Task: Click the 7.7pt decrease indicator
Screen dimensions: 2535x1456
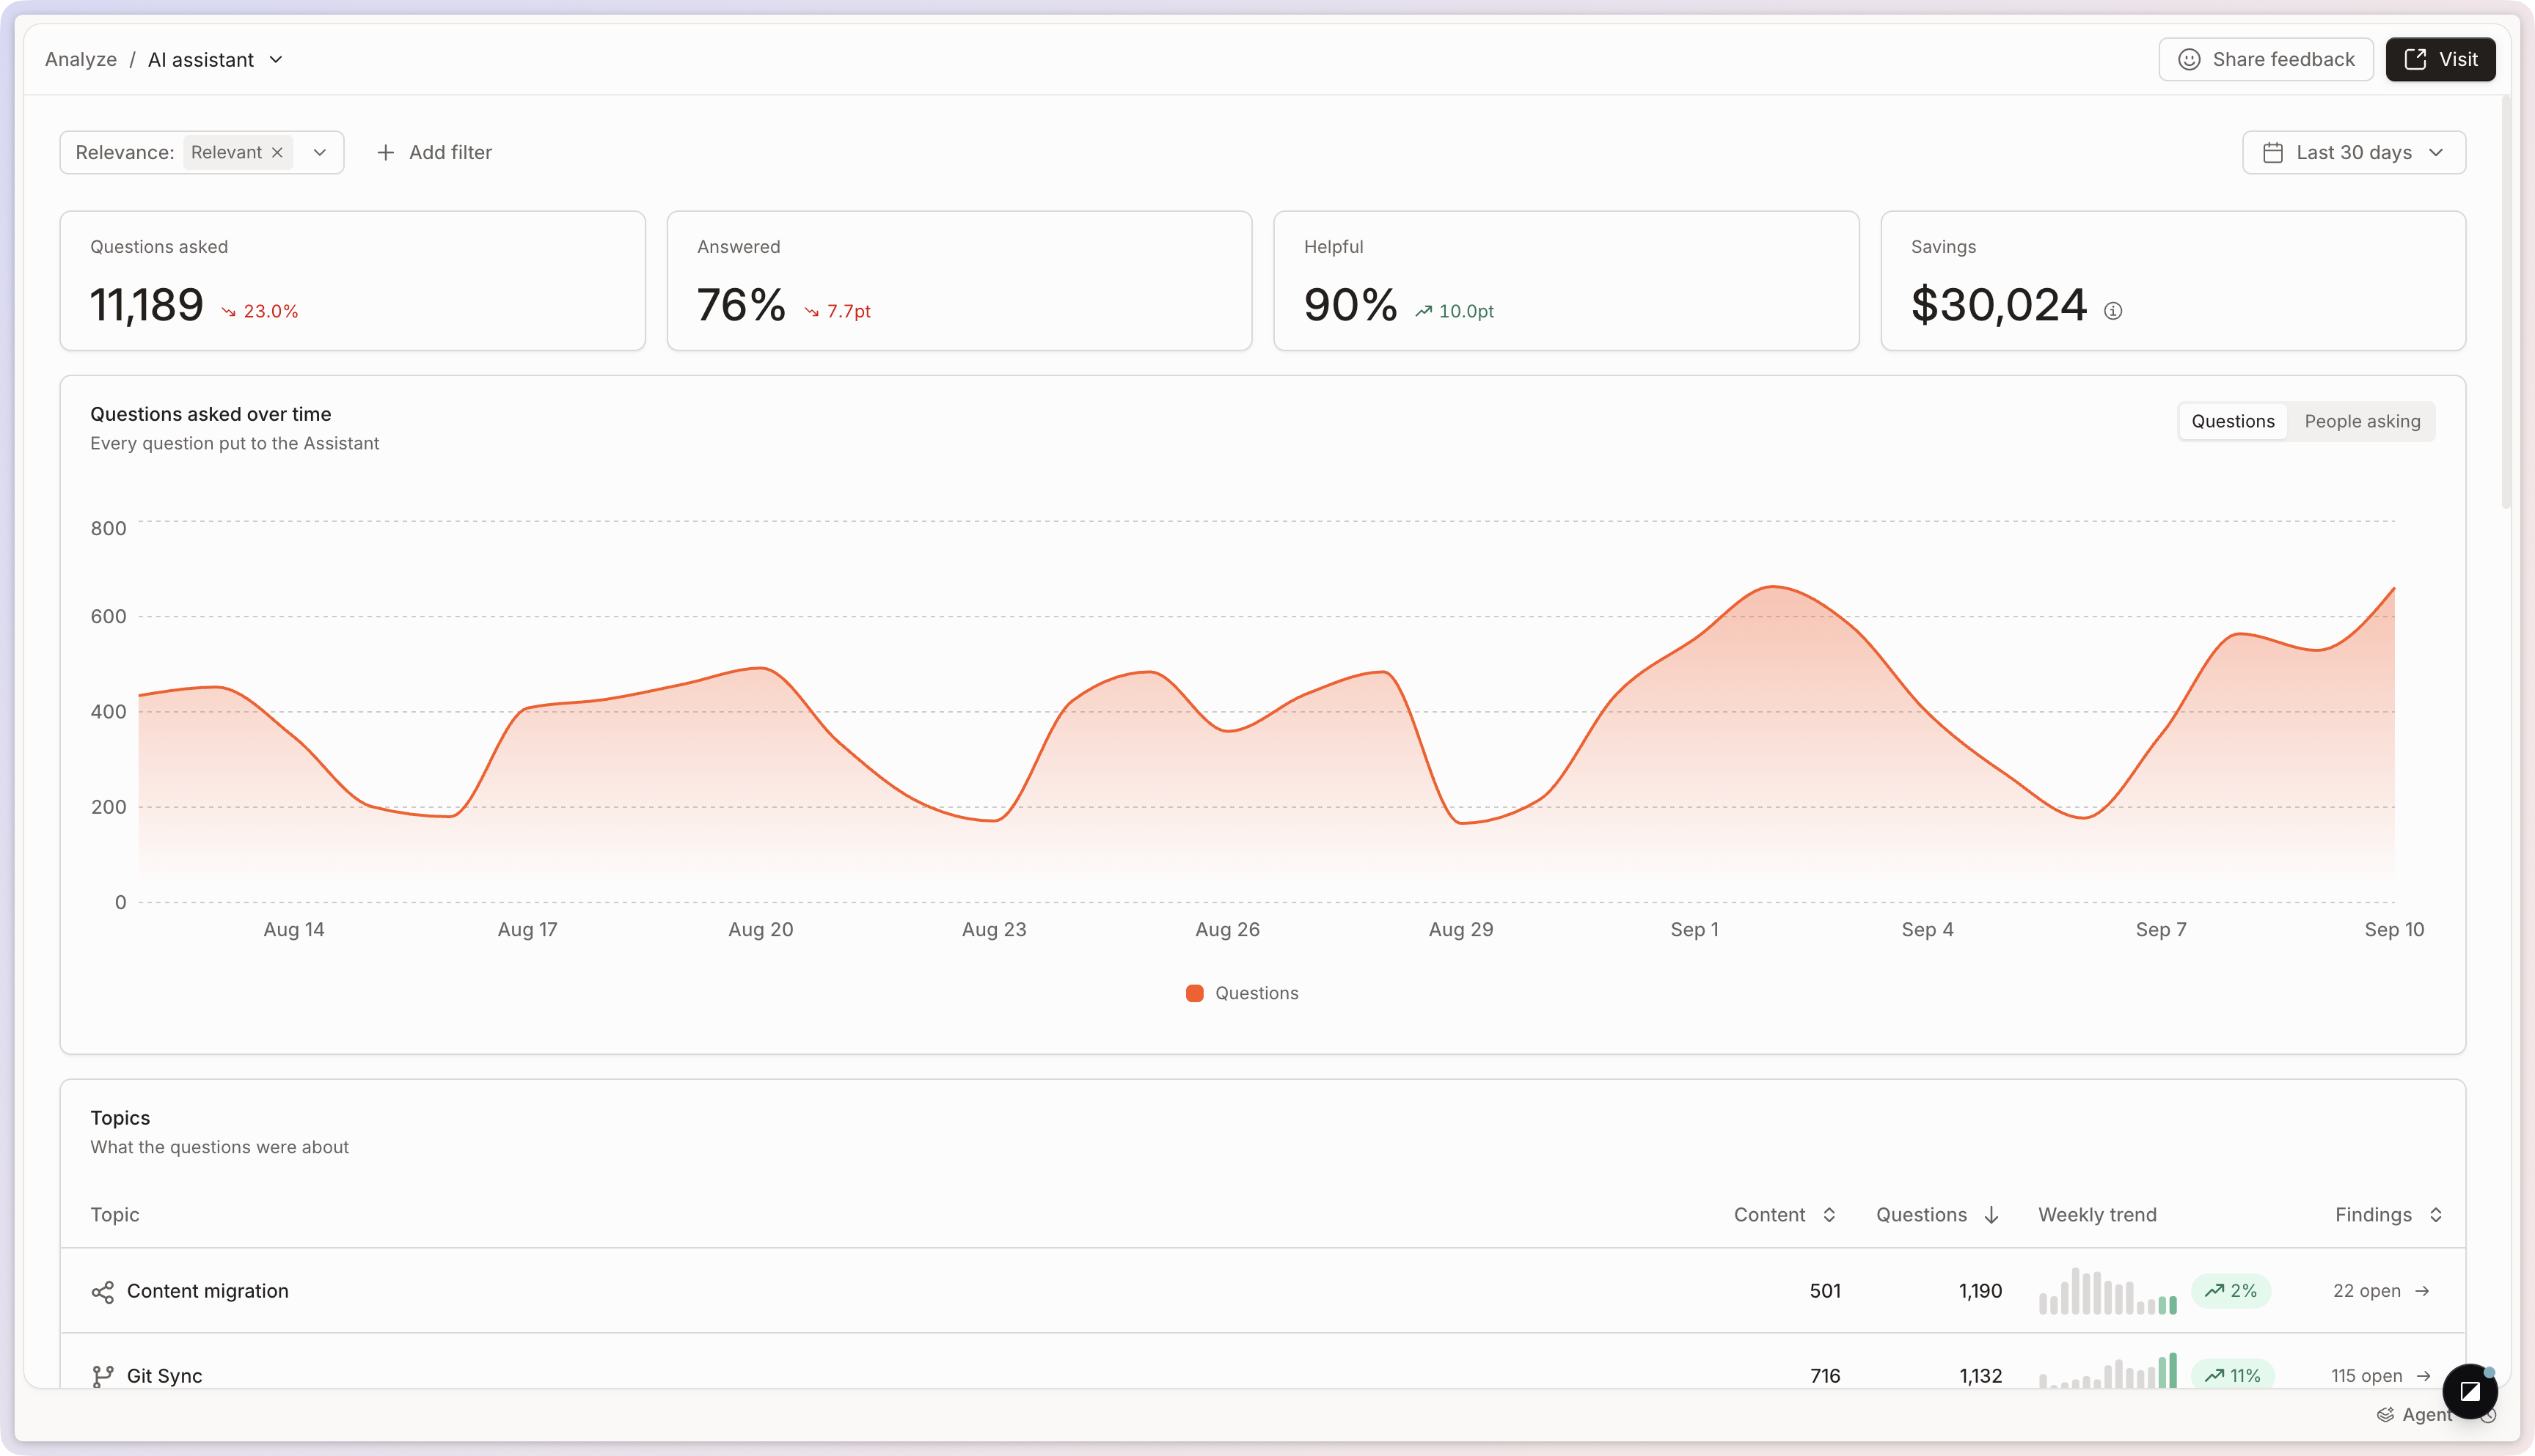Action: click(838, 312)
